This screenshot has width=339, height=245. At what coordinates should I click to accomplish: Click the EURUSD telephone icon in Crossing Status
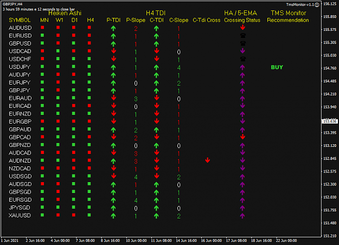(x=242, y=35)
